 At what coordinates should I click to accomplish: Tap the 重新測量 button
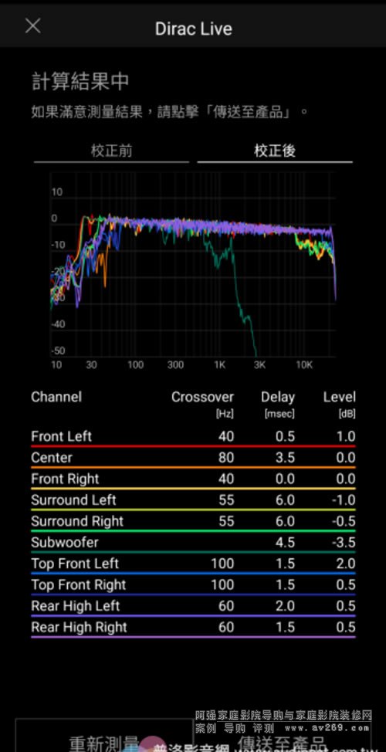(x=104, y=737)
